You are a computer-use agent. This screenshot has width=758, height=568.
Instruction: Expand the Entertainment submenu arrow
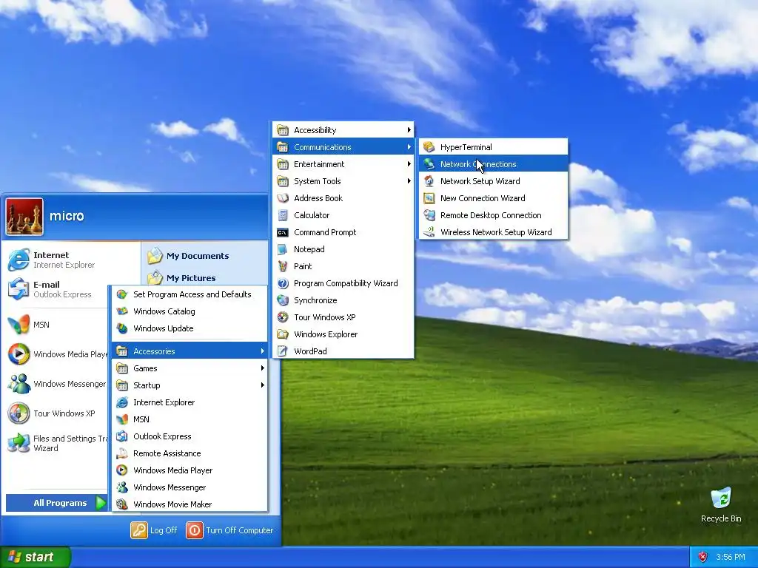409,164
